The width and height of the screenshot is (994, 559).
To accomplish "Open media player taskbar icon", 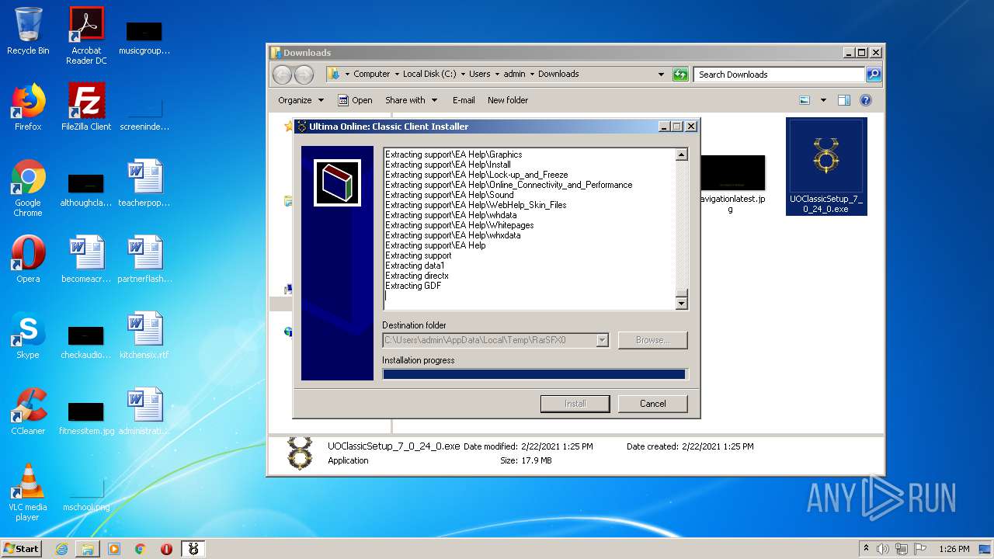I will tap(114, 549).
